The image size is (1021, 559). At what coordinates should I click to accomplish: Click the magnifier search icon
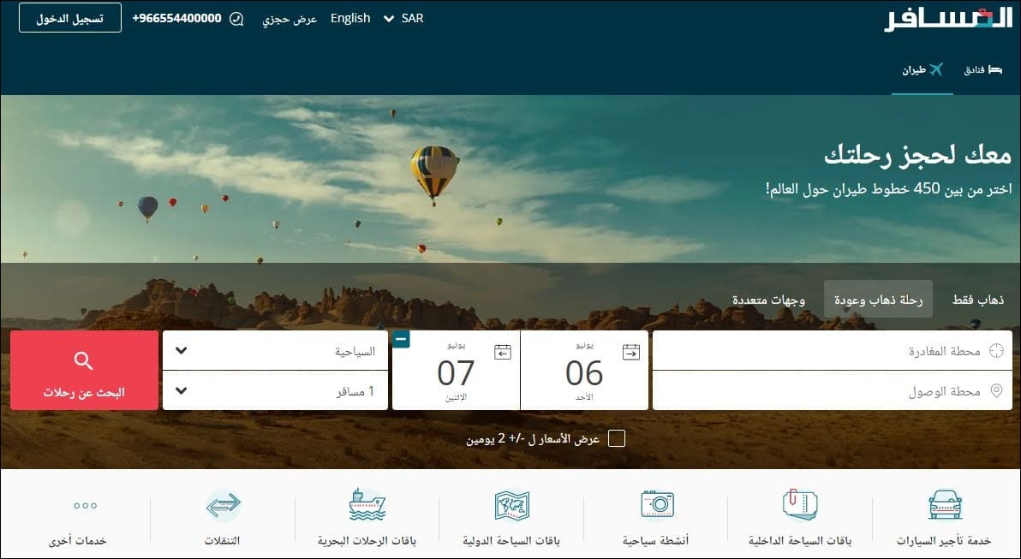(83, 360)
